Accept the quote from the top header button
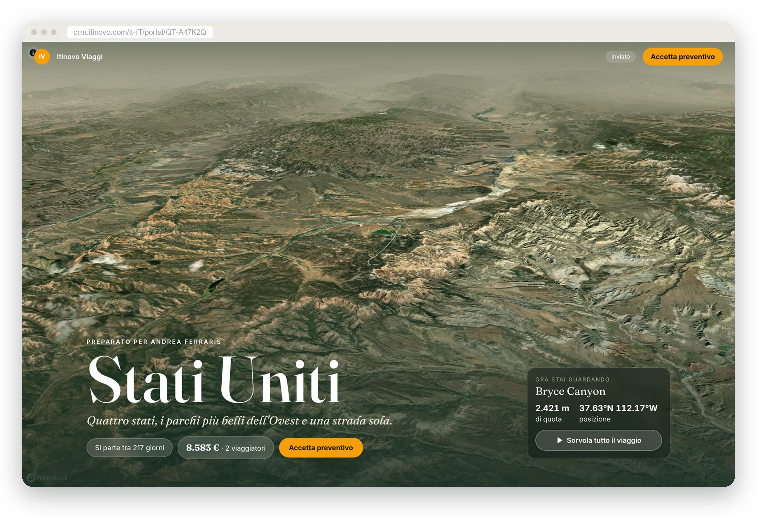Image resolution: width=757 pixels, height=517 pixels. [682, 57]
